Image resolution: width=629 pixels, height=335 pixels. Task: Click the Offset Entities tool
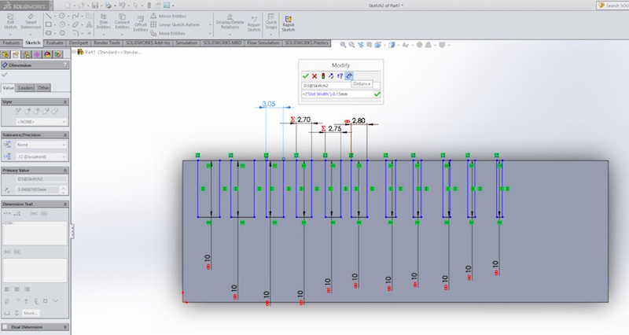pos(141,24)
